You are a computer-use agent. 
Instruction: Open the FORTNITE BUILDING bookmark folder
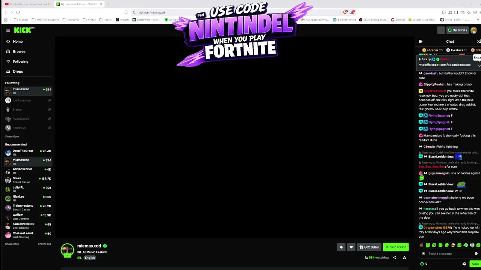coord(45,20)
